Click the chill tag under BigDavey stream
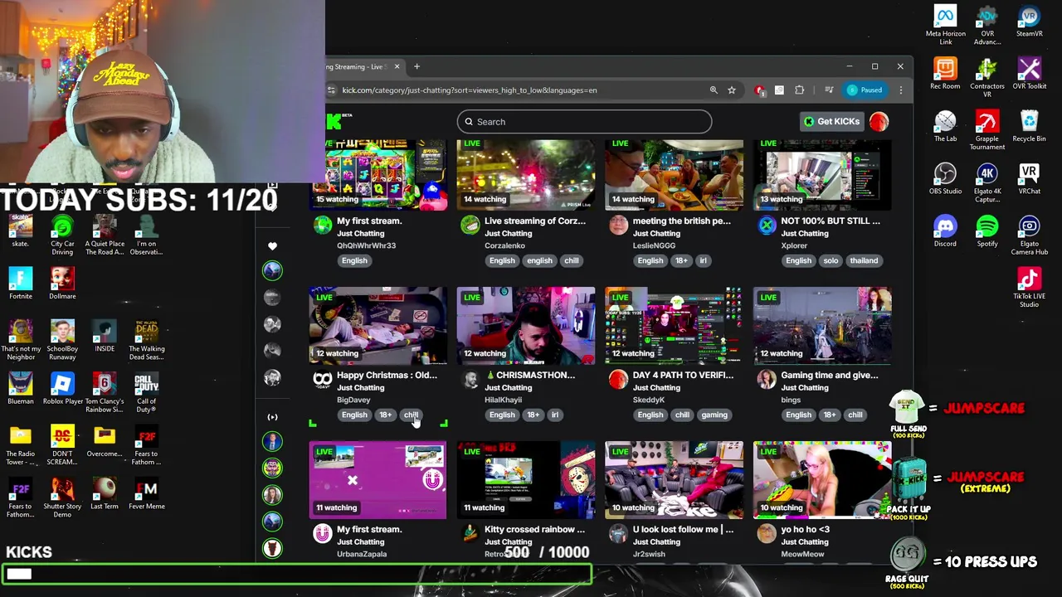The image size is (1062, 597). tap(412, 415)
